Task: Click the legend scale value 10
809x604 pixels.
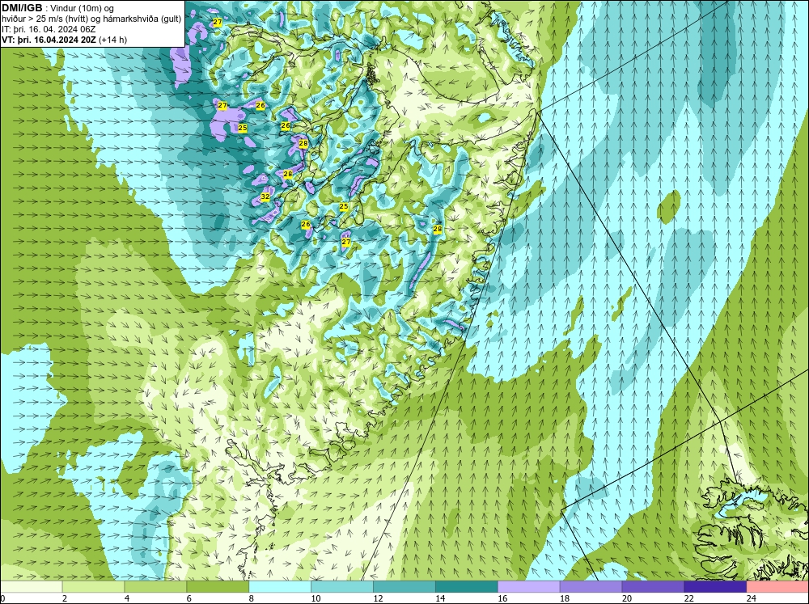Action: click(x=316, y=598)
